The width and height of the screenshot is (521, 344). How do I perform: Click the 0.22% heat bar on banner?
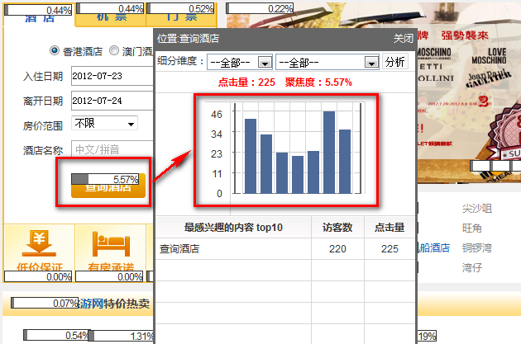[260, 8]
